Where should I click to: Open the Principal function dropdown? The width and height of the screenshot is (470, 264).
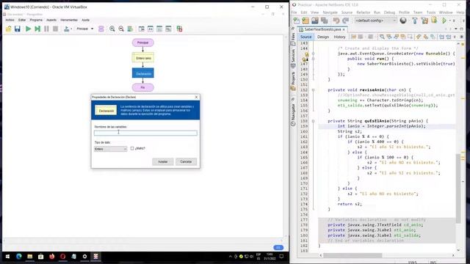coord(85,29)
